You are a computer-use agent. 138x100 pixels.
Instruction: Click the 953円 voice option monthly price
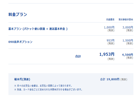coord(110,40)
